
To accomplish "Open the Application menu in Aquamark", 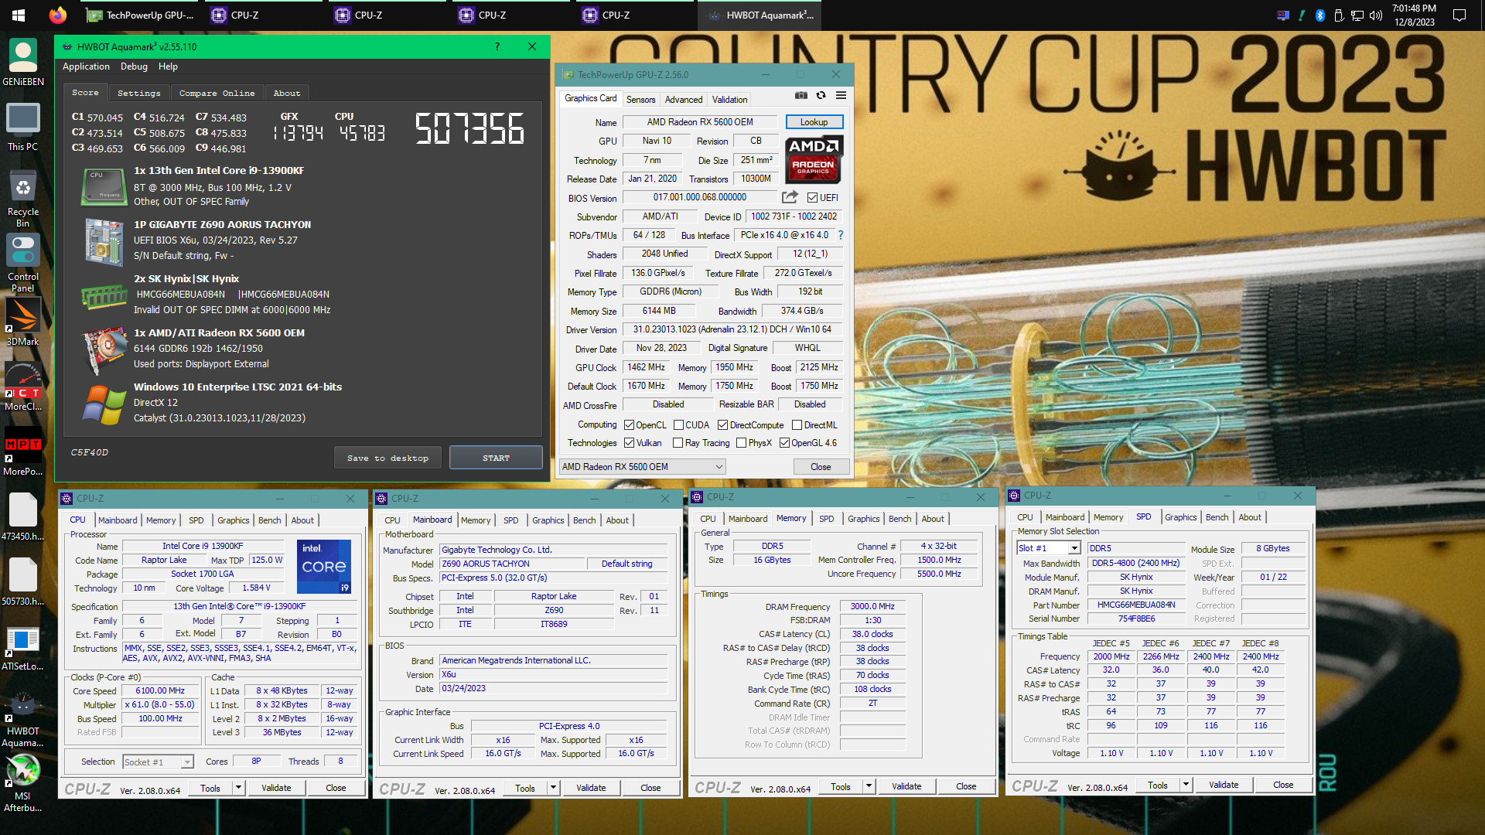I will 86,66.
